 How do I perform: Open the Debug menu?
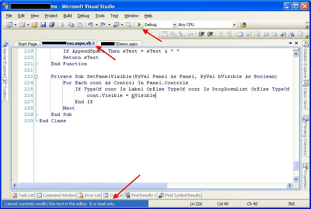(x=83, y=16)
